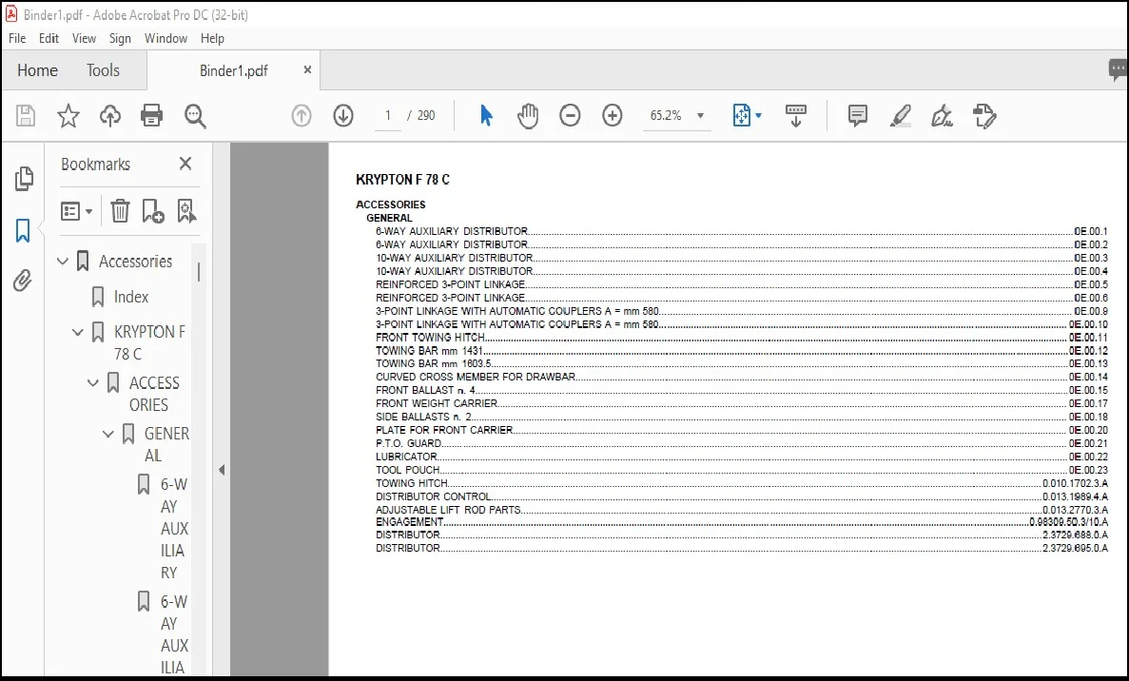Close the Bookmarks panel
Image resolution: width=1129 pixels, height=681 pixels.
pyautogui.click(x=185, y=164)
